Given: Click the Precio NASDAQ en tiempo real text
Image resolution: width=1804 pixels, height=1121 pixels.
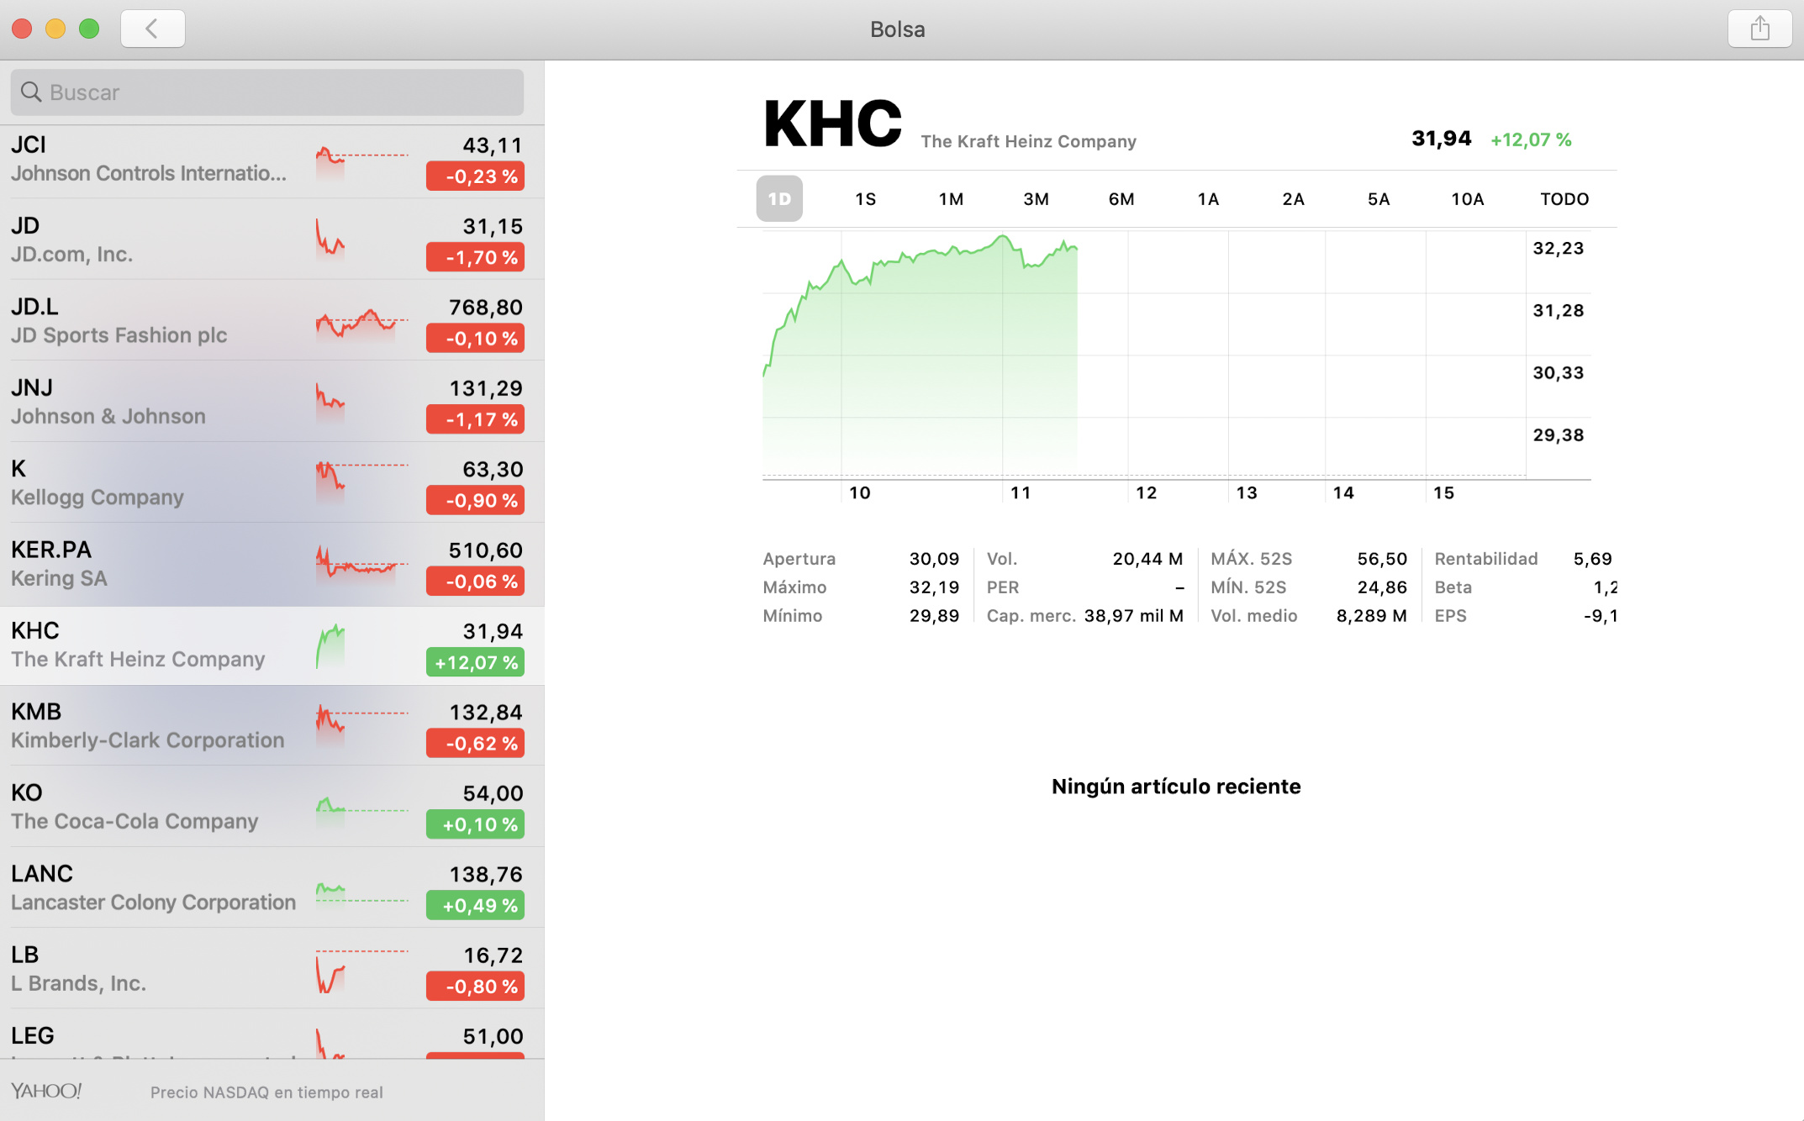Looking at the screenshot, I should coord(266,1092).
